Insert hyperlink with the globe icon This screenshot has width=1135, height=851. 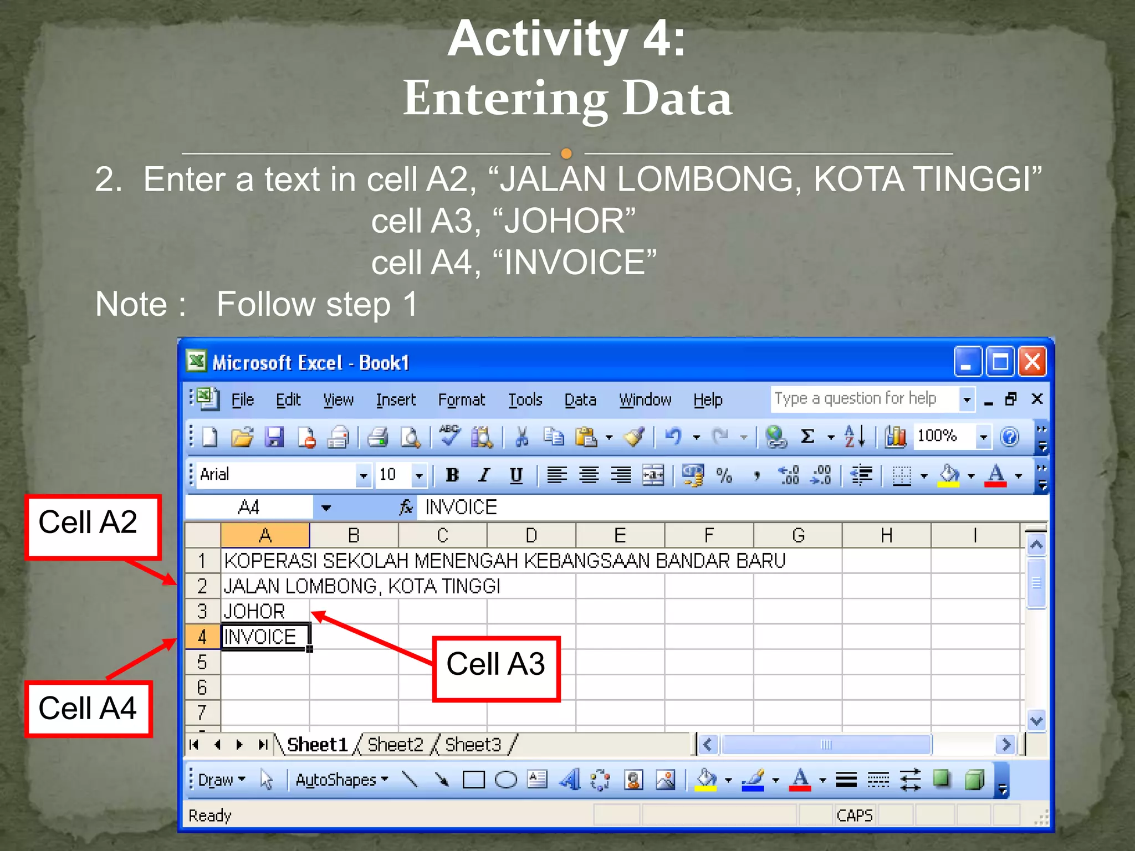(776, 437)
